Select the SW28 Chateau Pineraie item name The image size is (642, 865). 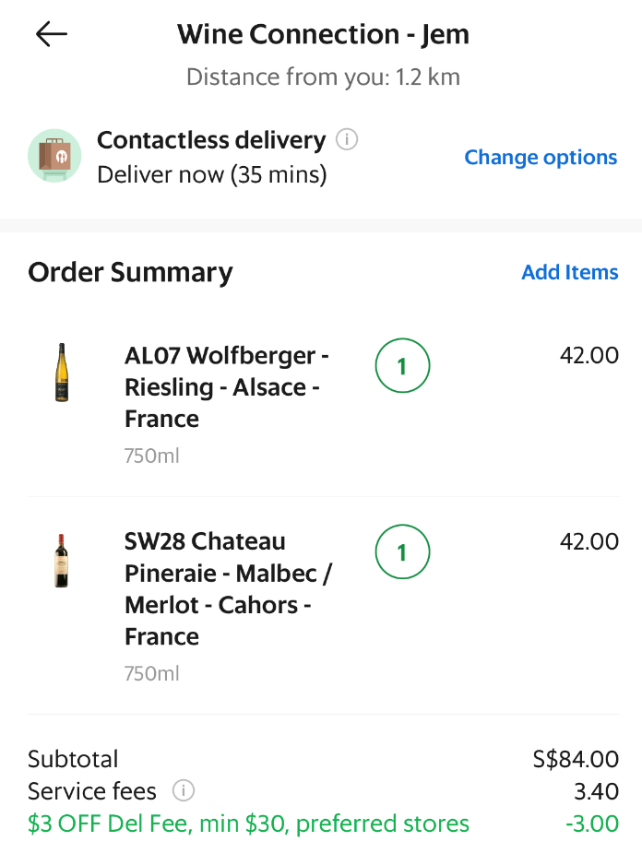pos(229,588)
